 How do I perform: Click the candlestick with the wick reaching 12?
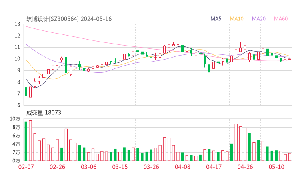236,47
